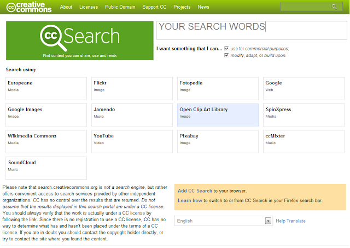Open Support CC page

pyautogui.click(x=154, y=7)
